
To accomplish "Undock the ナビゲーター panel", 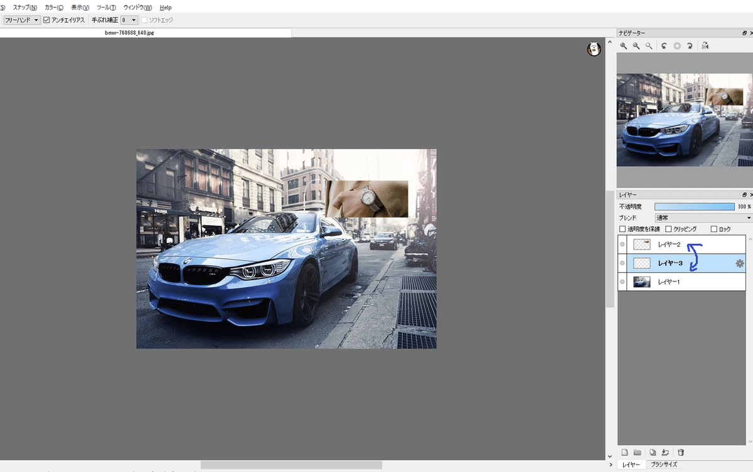I will (x=745, y=33).
